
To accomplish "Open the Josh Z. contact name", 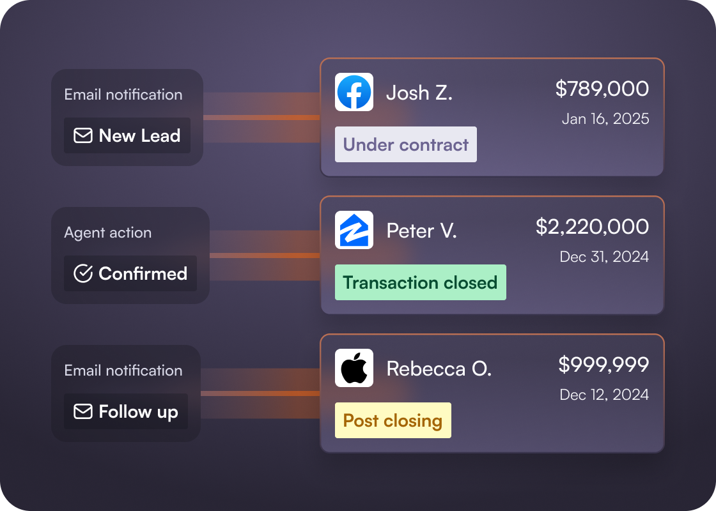I will pos(419,93).
